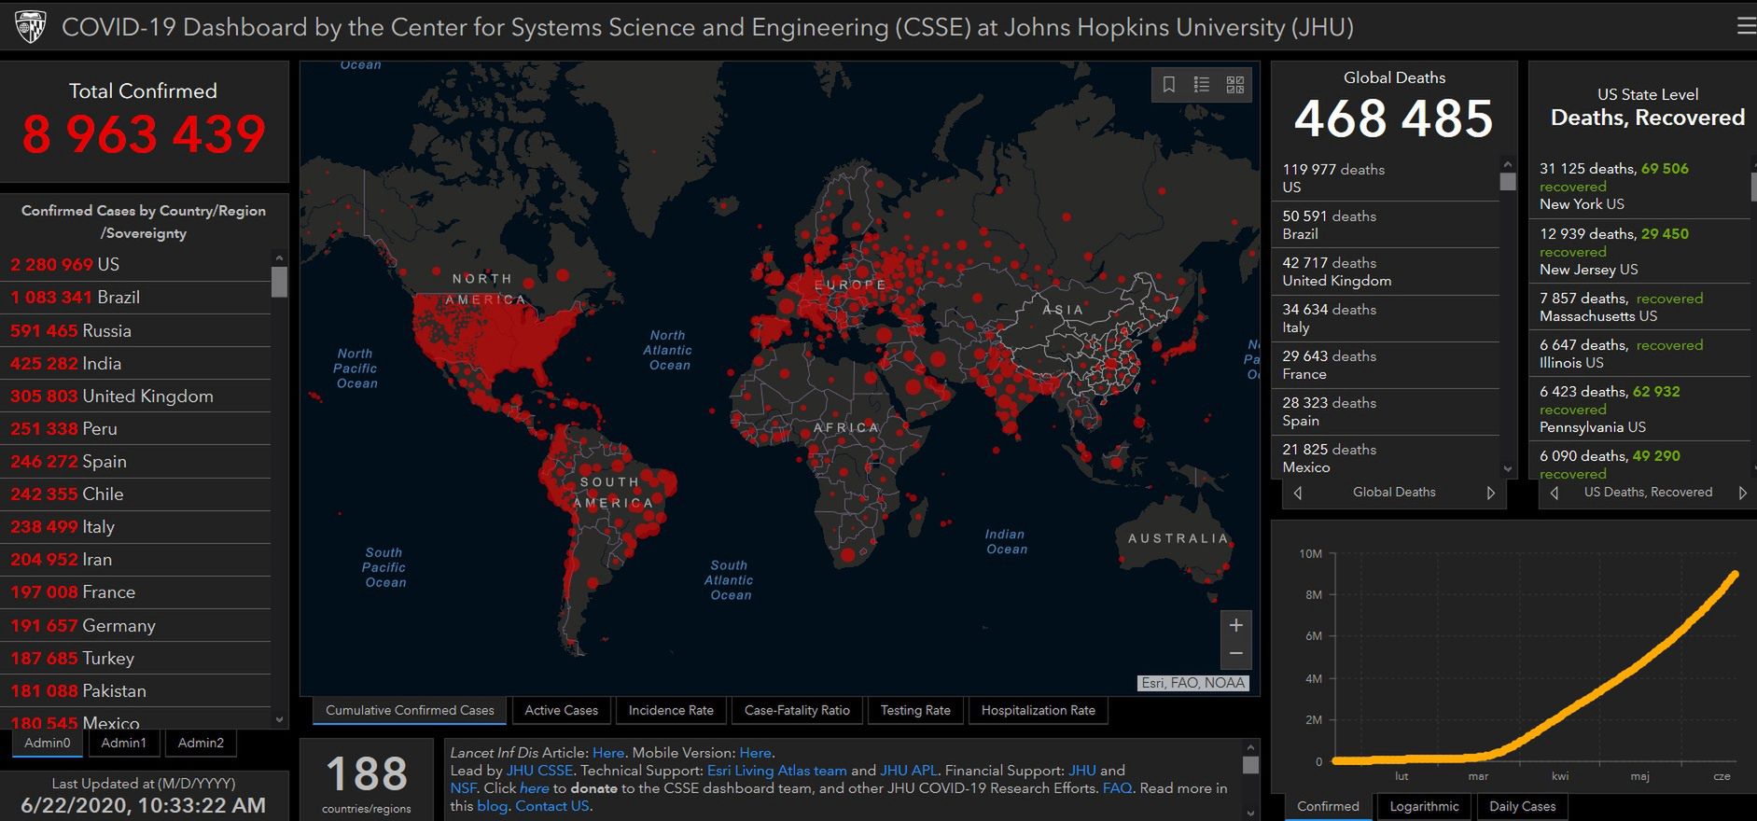
Task: Click the 8 963 439 Total Confirmed figure
Action: coord(144,134)
